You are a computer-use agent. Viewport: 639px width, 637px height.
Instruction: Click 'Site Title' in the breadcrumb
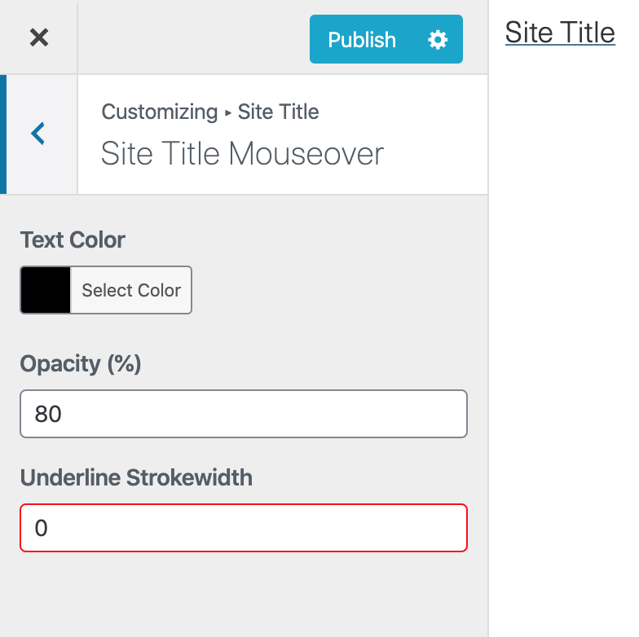pyautogui.click(x=278, y=112)
